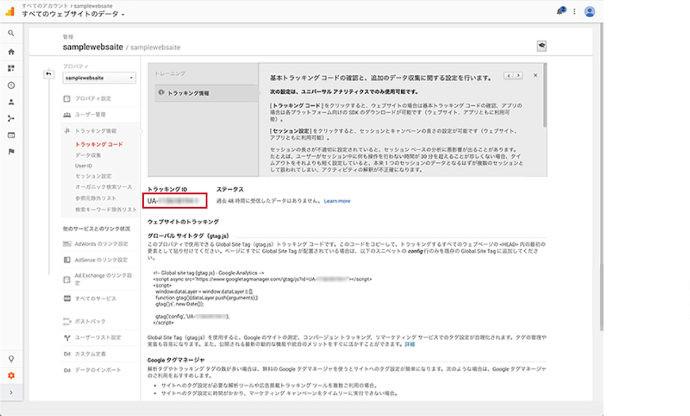This screenshot has width=690, height=416.
Task: Click the ウェブサイトのトラッキング heading
Action: (x=183, y=222)
